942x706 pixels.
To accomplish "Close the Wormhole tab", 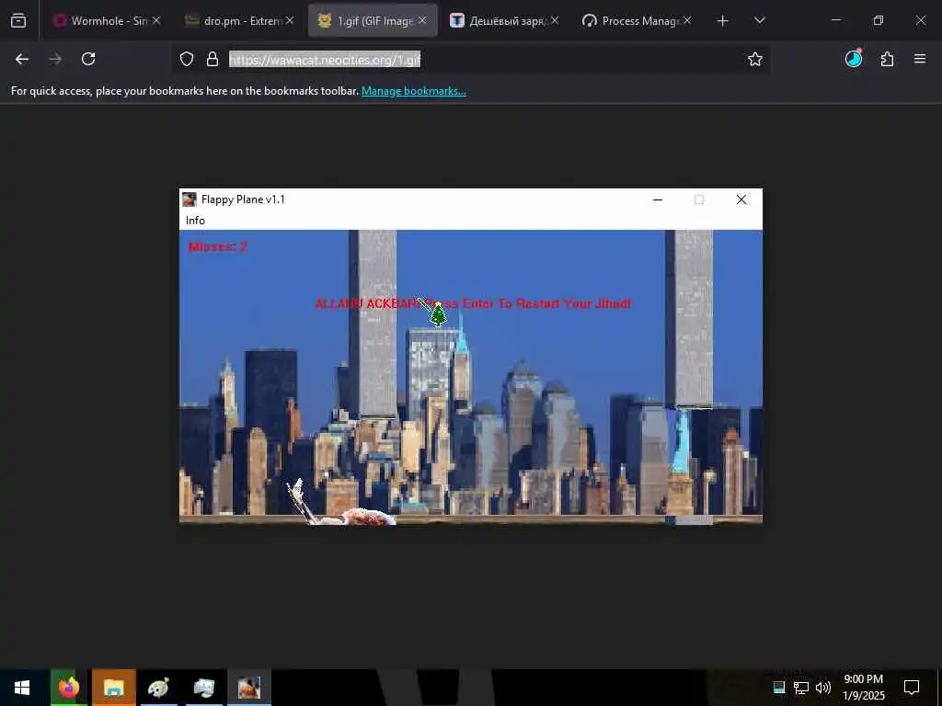I will point(156,20).
